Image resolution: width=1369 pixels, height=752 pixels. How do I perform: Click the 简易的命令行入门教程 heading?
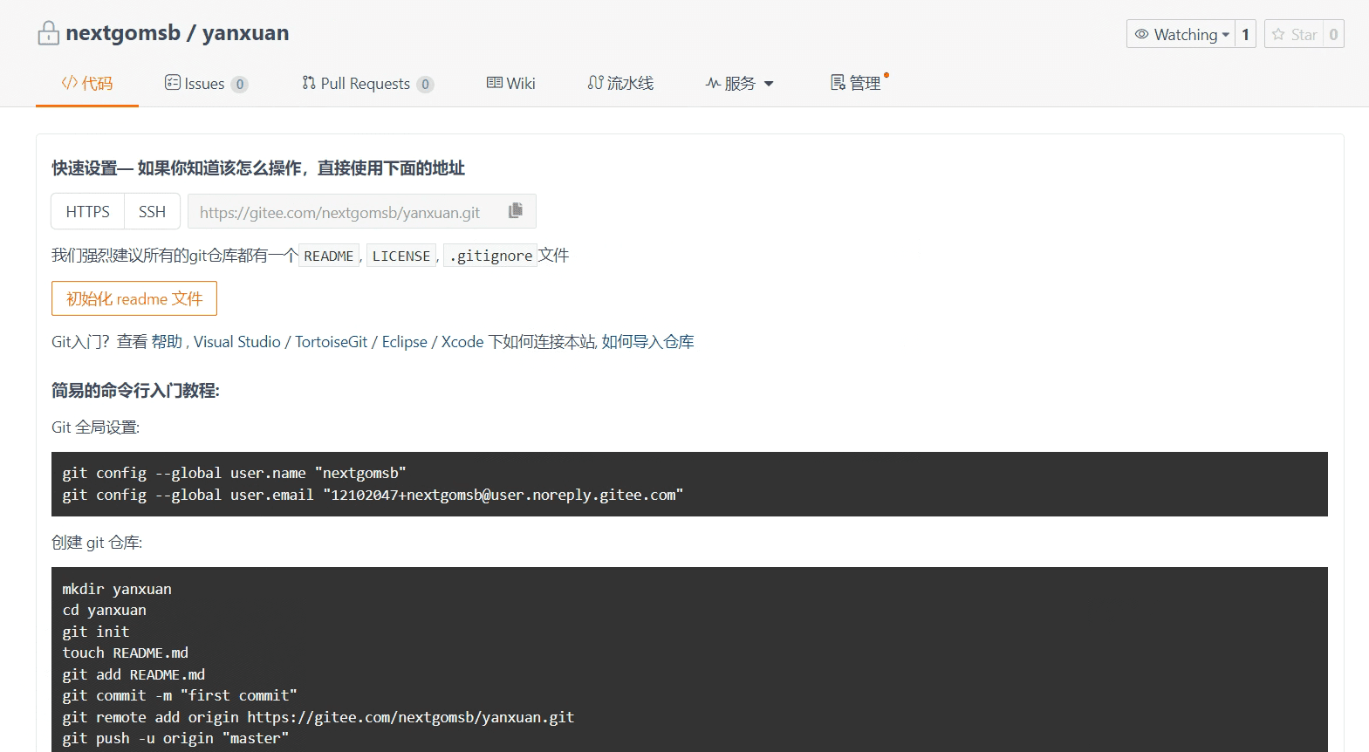coord(135,390)
